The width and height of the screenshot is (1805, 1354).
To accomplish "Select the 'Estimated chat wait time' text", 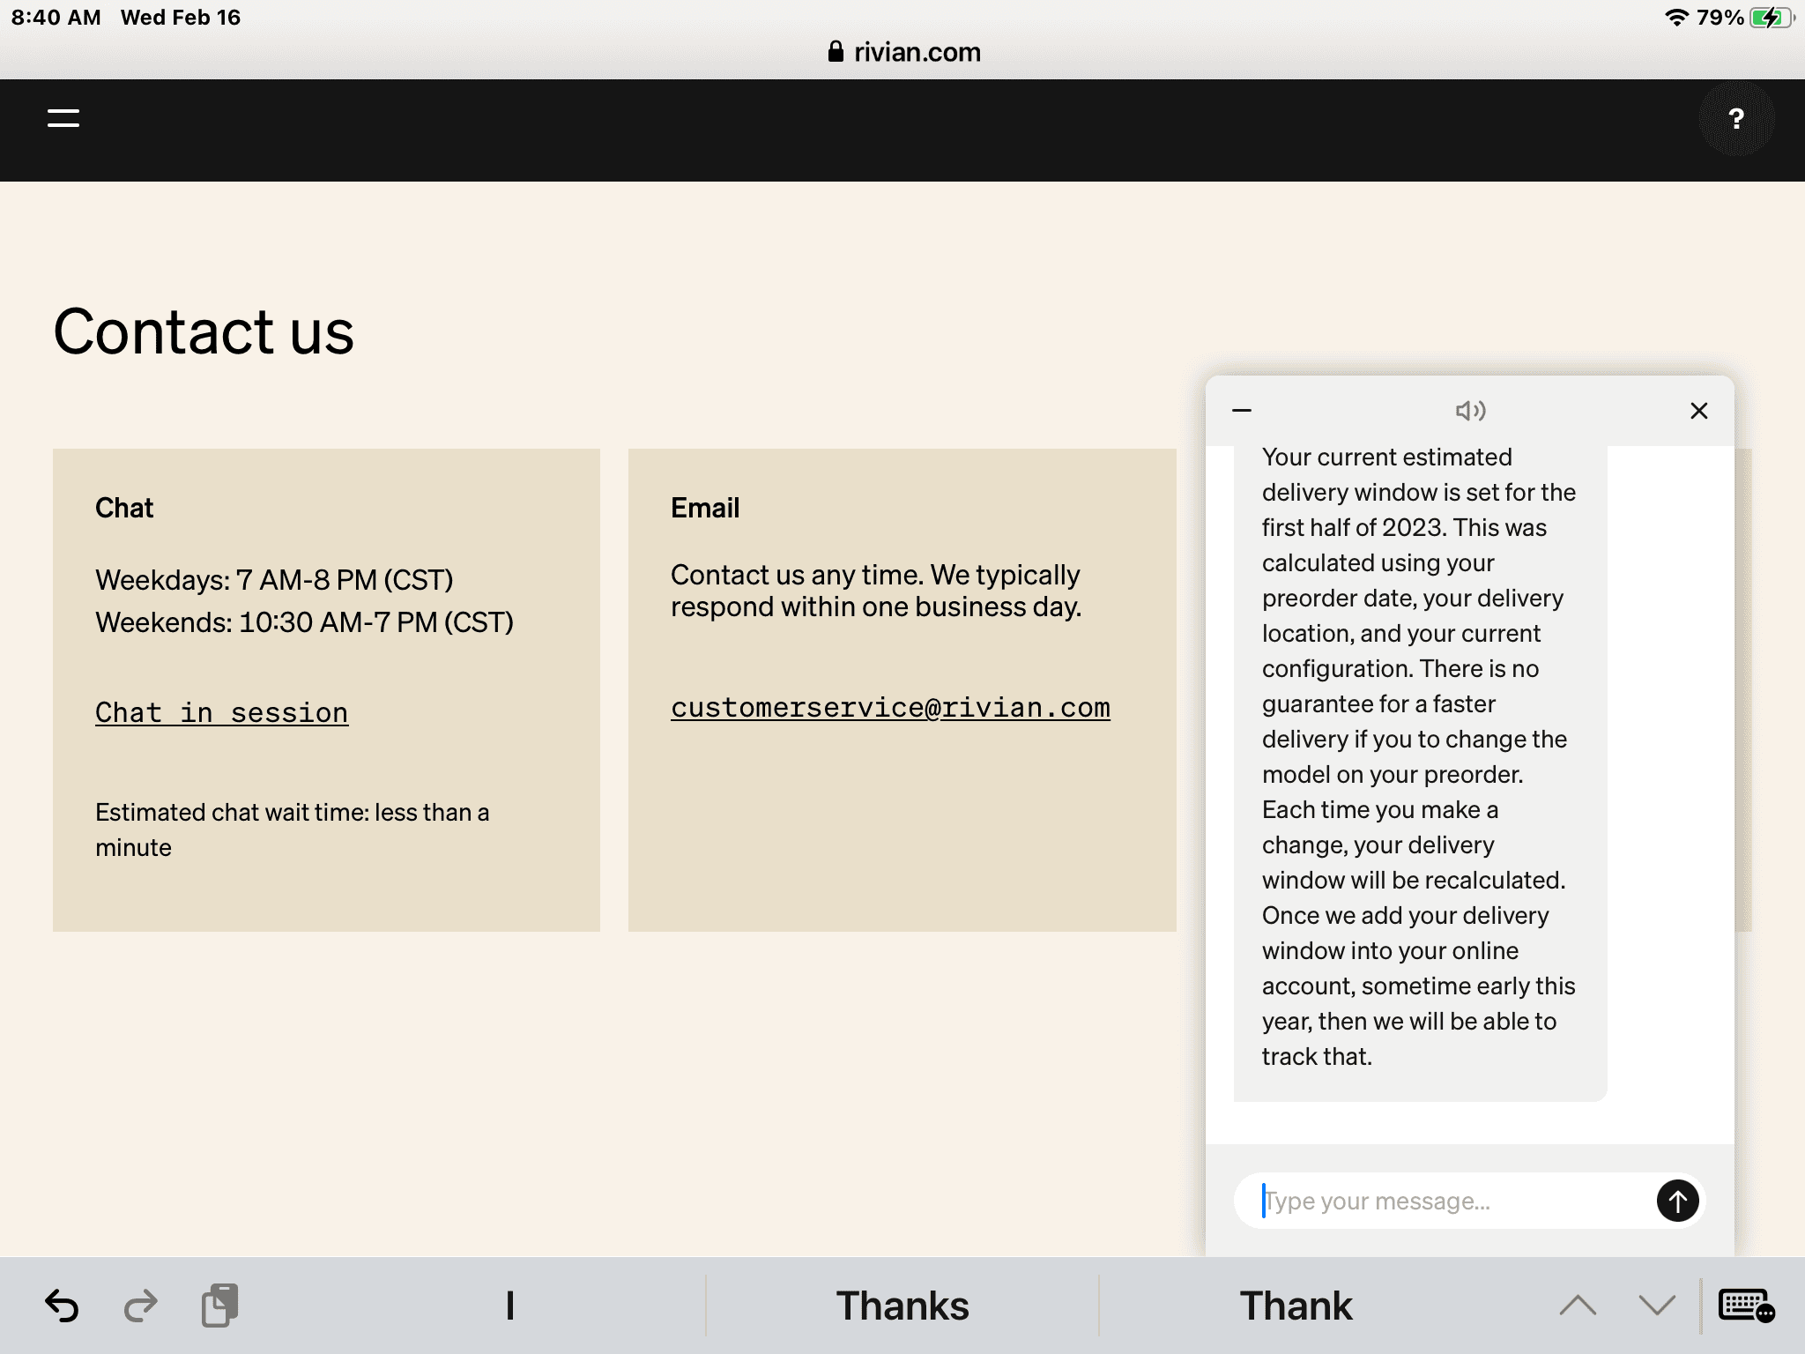I will 292,830.
